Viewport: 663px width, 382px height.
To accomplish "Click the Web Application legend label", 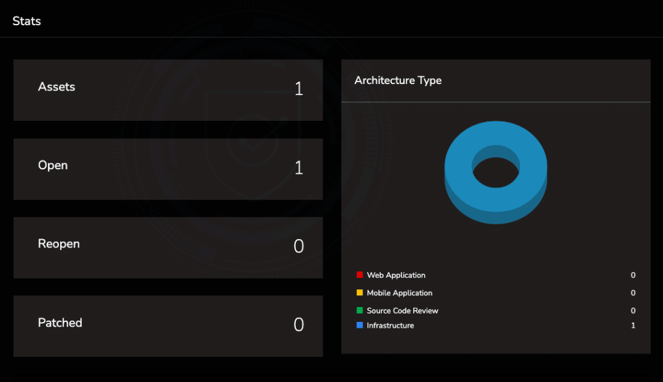I will [x=396, y=275].
